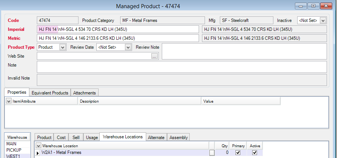Open the Usage tab
Viewport: 337px width, 158px height.
click(92, 138)
